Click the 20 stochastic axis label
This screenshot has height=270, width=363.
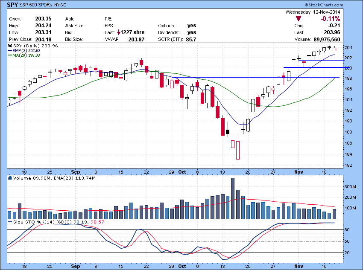[347, 253]
